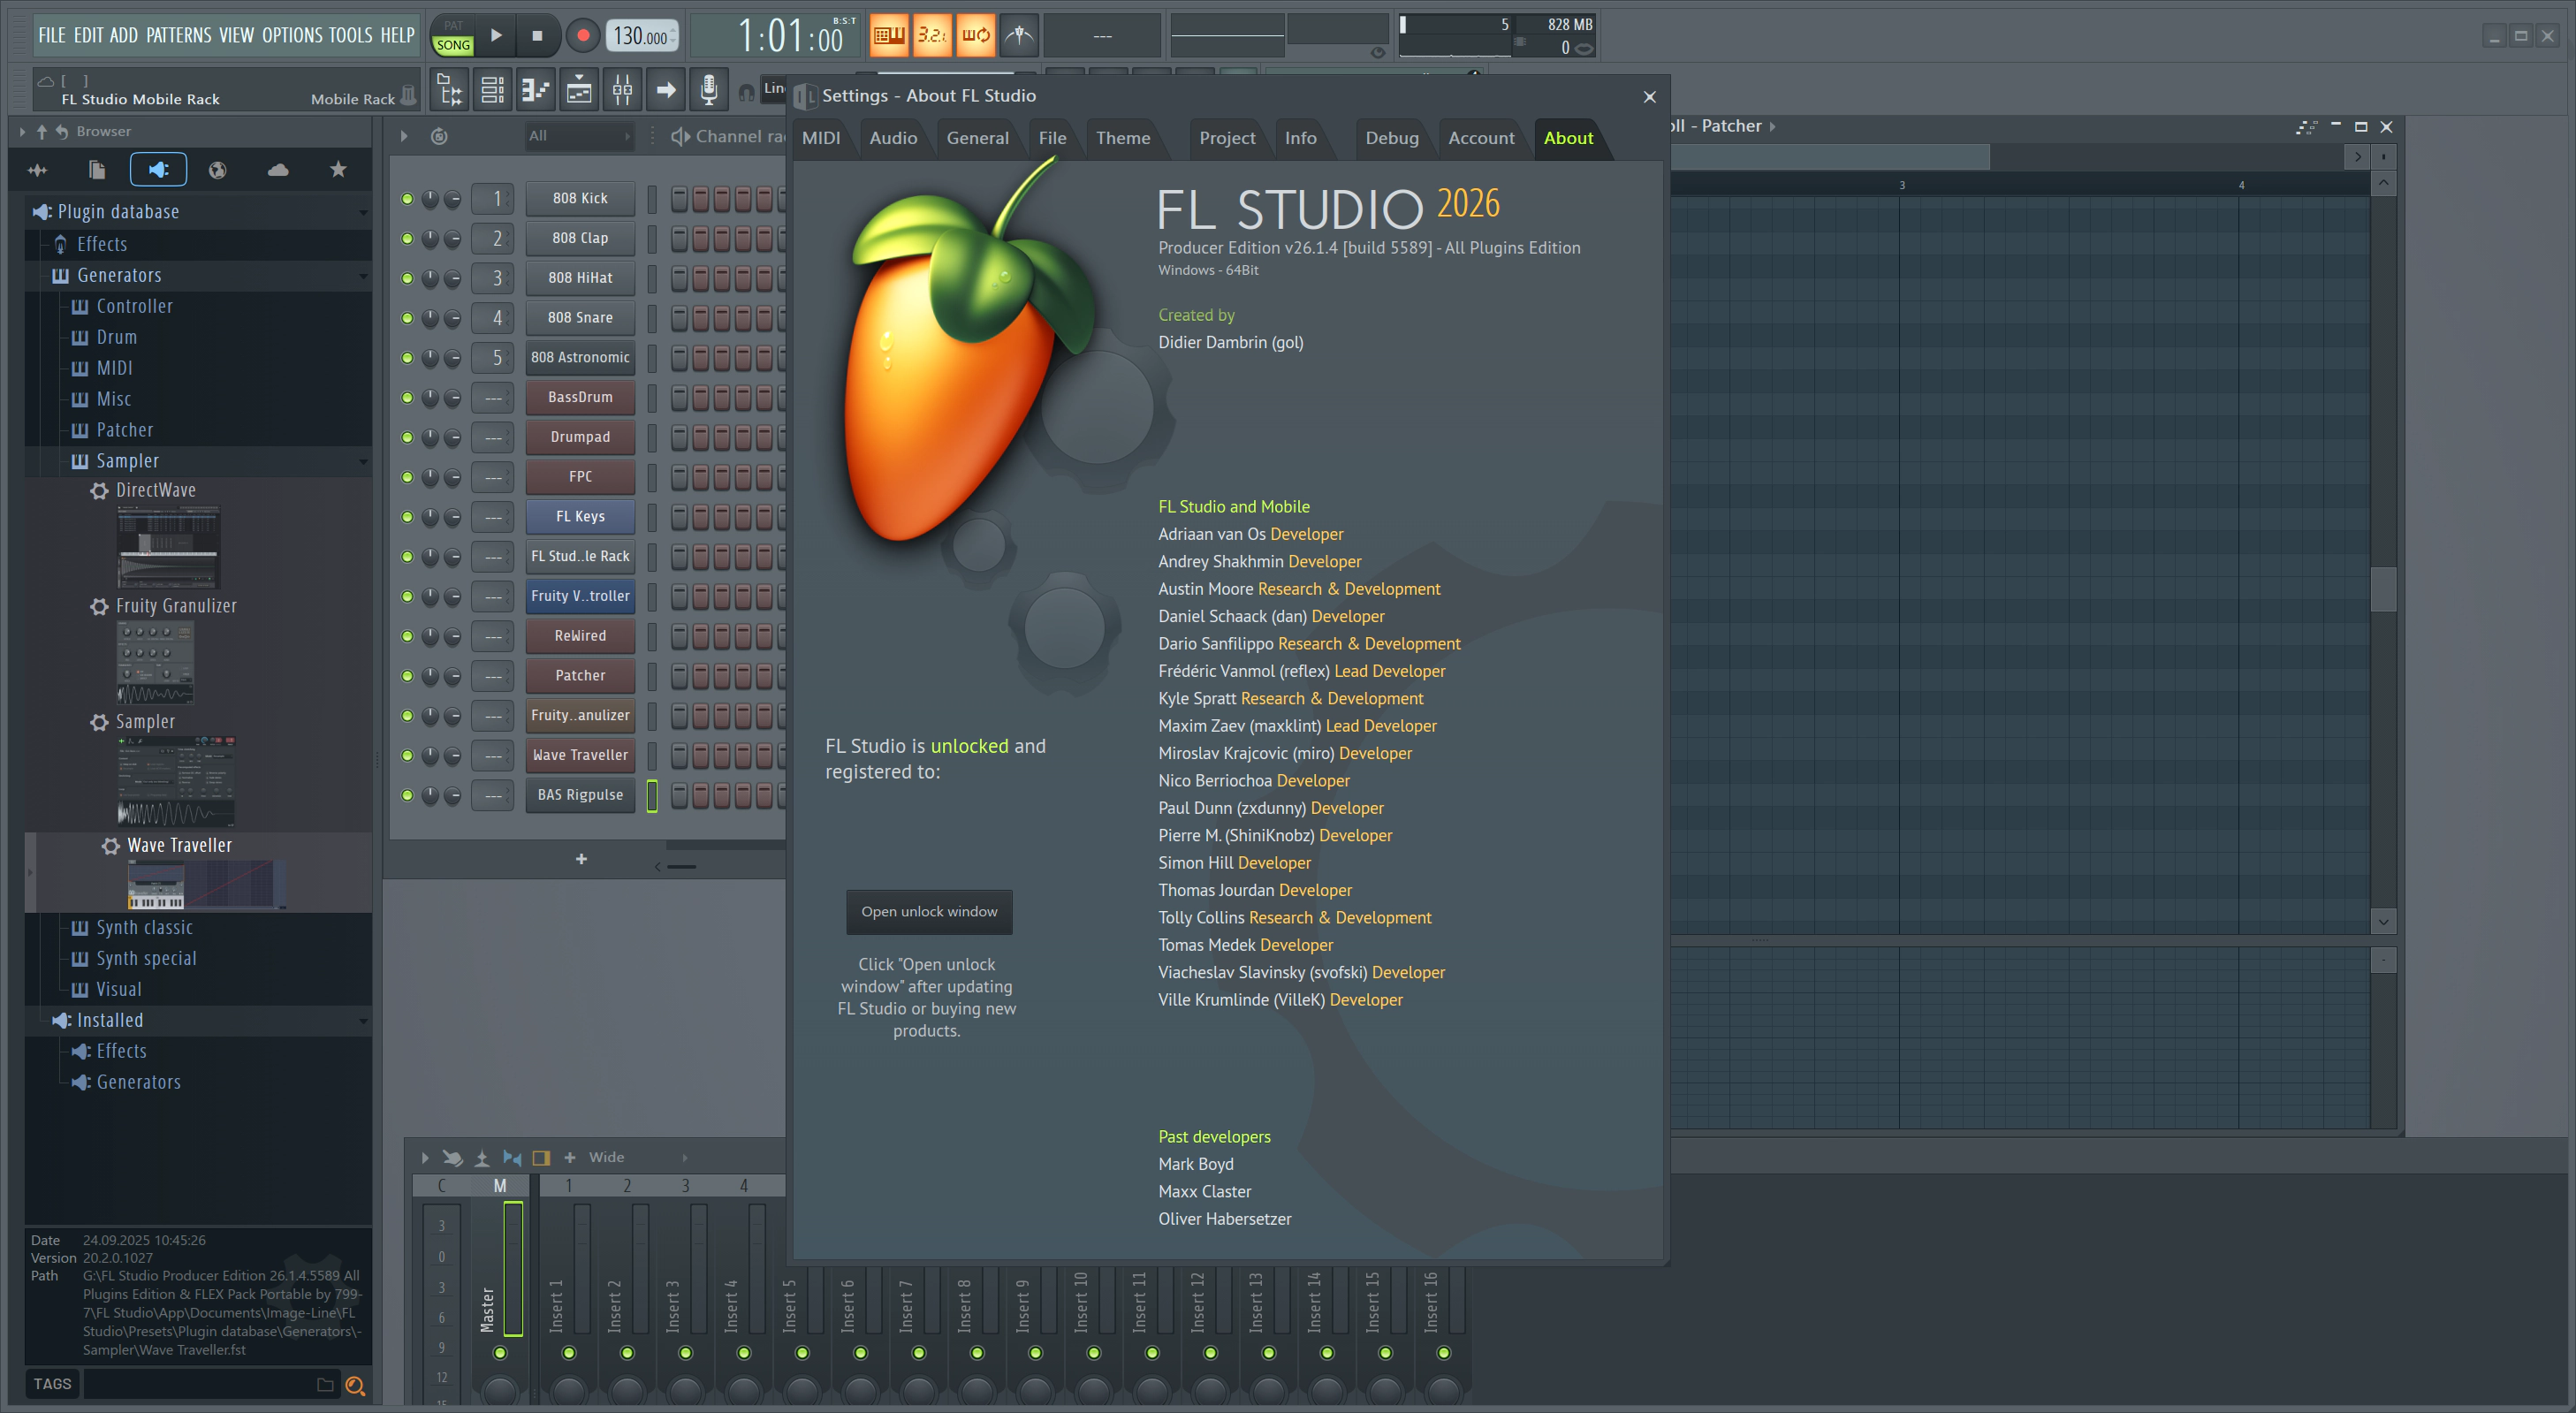Select the cloud browser tab icon
2576x1413 pixels.
(x=278, y=170)
